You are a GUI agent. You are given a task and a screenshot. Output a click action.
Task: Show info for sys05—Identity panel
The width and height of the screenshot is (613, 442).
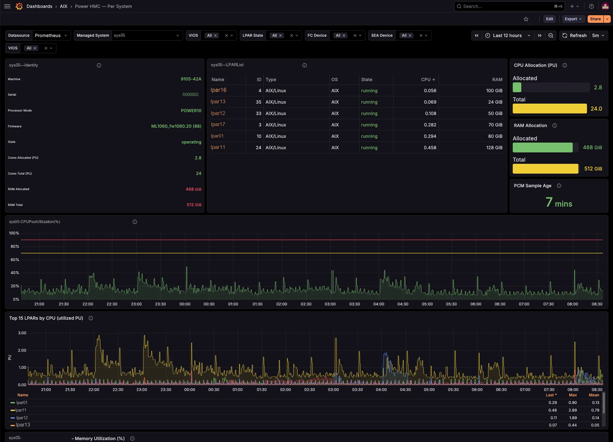[x=99, y=65]
